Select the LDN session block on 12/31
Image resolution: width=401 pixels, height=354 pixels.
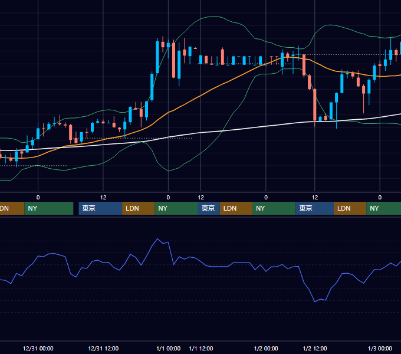[139, 208]
